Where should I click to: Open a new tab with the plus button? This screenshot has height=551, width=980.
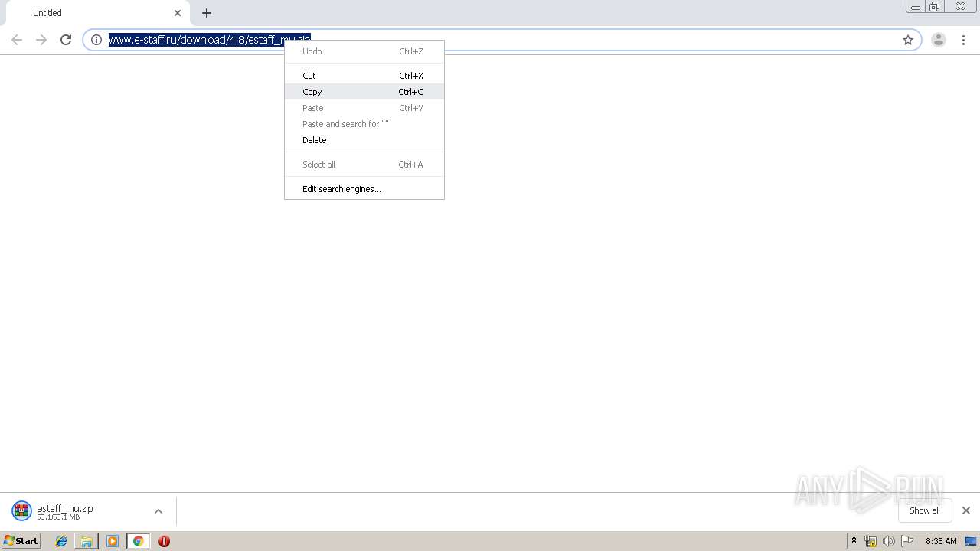(207, 13)
